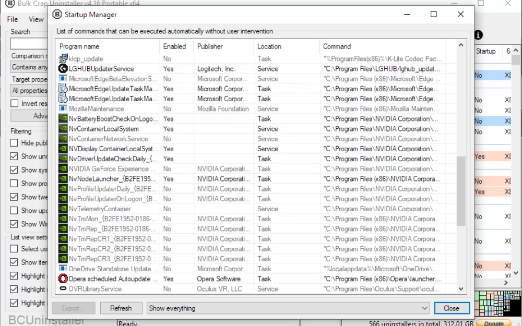Screen dimensions: 522x326
Task: Click the BCU logo in Startup Manager title bar
Action: click(x=57, y=15)
